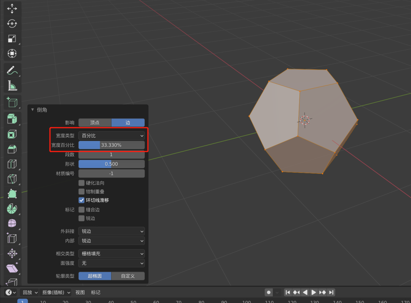Image resolution: width=411 pixels, height=303 pixels.
Task: Jump to the previous keyframe
Action: pyautogui.click(x=296, y=292)
